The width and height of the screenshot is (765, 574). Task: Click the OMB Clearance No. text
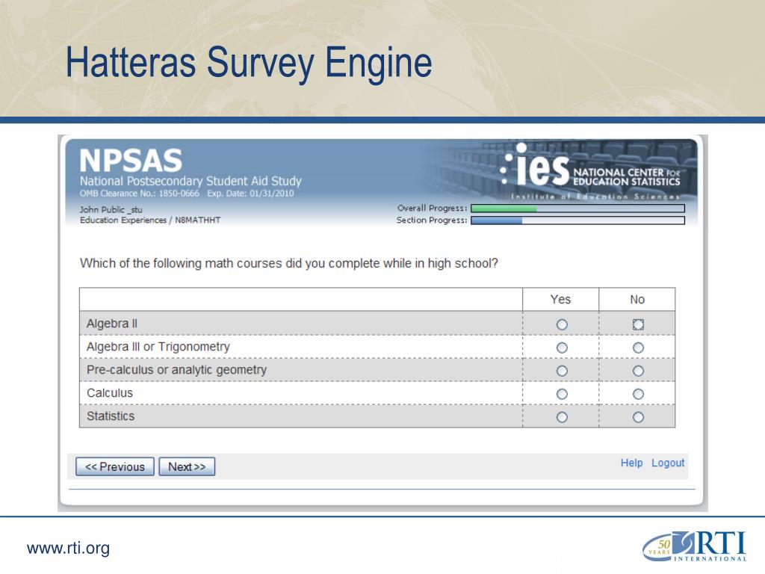(x=140, y=194)
